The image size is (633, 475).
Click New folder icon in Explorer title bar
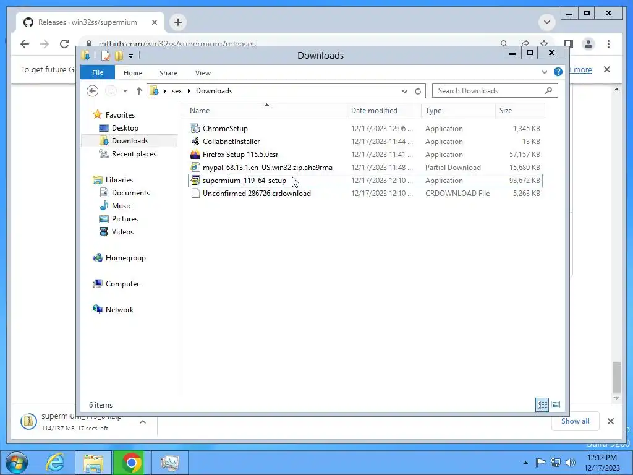(x=119, y=55)
